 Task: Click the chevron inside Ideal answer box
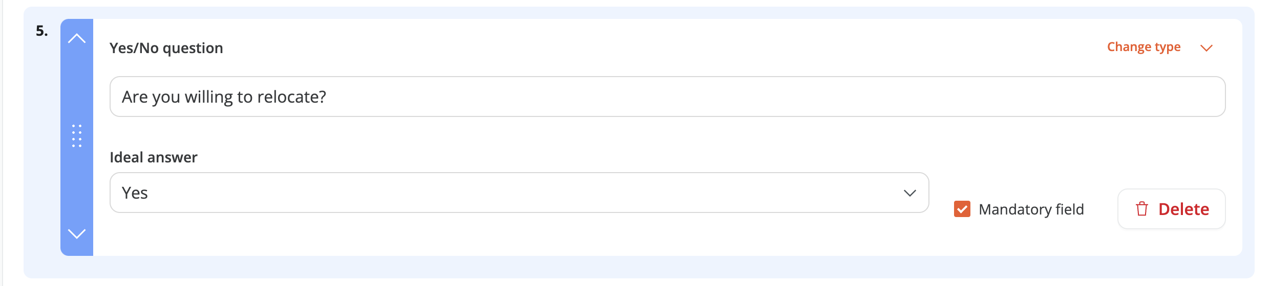coord(909,193)
